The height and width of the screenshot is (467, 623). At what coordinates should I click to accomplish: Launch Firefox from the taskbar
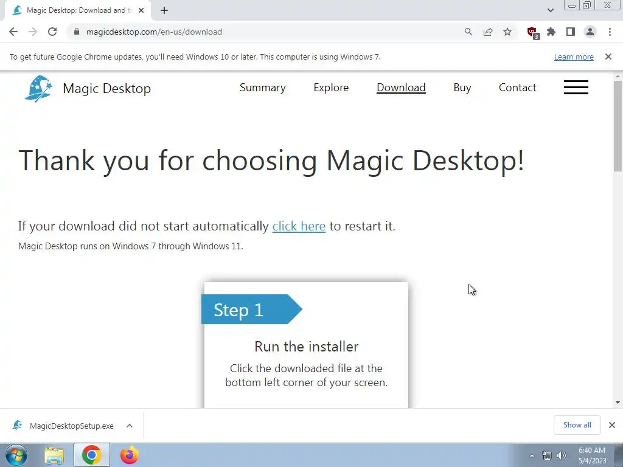pos(129,455)
